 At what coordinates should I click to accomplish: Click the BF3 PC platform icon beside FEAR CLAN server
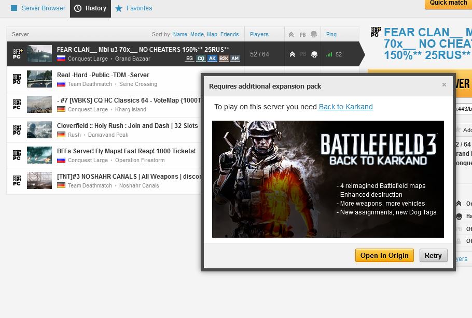16,53
